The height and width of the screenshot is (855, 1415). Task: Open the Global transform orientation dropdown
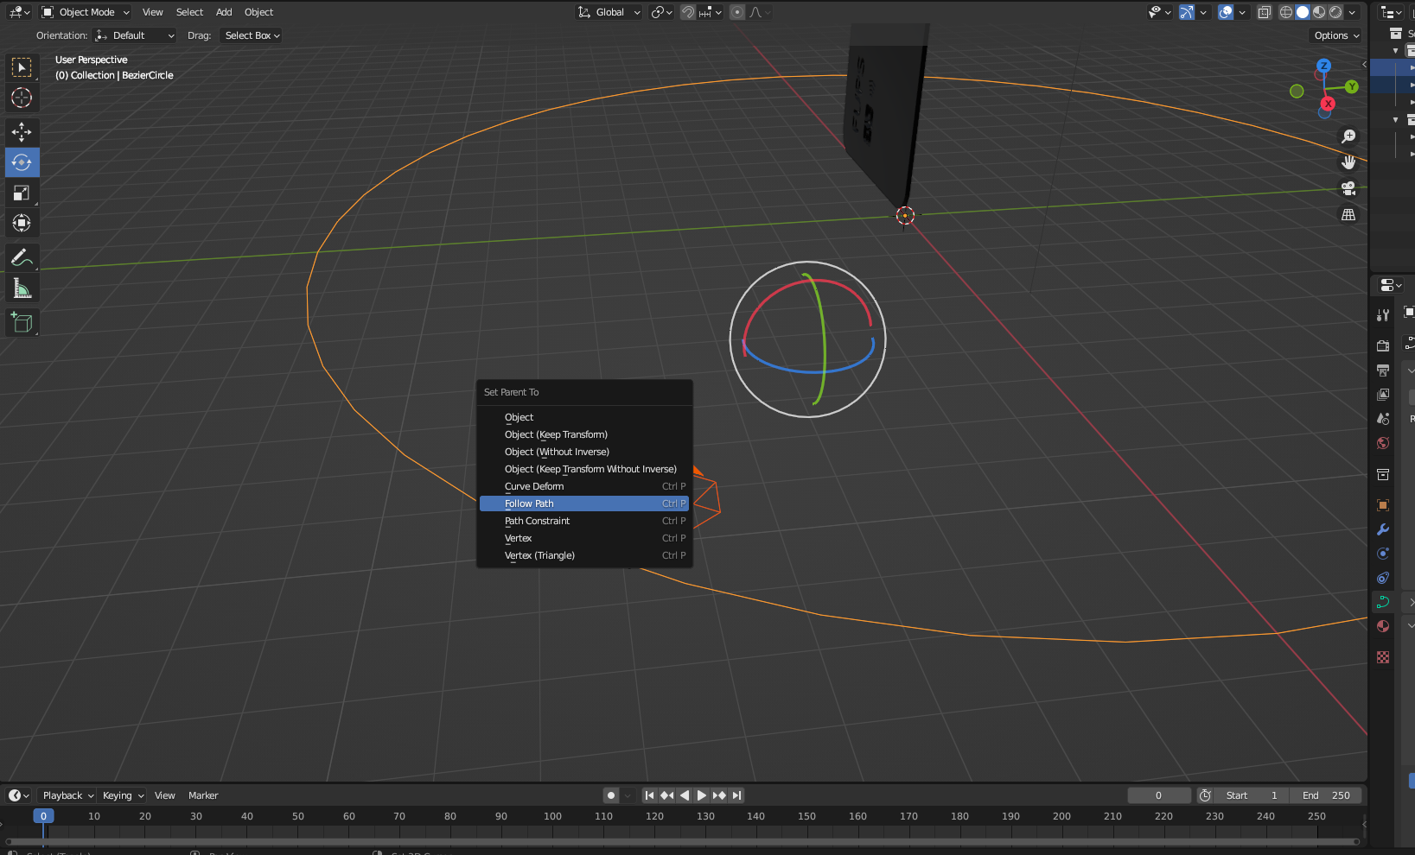pyautogui.click(x=609, y=12)
